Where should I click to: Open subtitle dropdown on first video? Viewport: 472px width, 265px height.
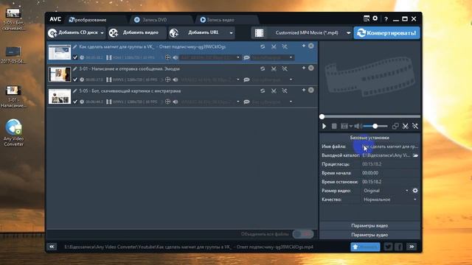coord(291,57)
